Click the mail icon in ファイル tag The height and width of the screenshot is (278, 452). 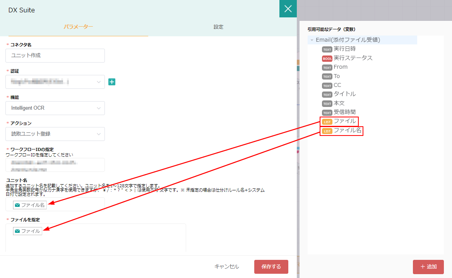[x=17, y=231]
